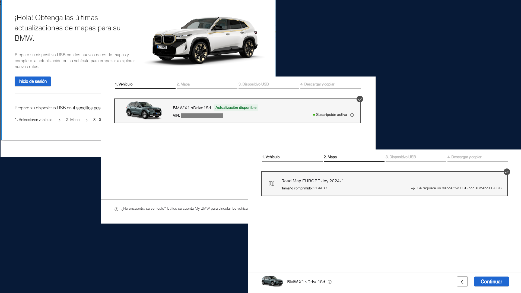Click the redacted VIN field
521x293 pixels.
pos(202,116)
